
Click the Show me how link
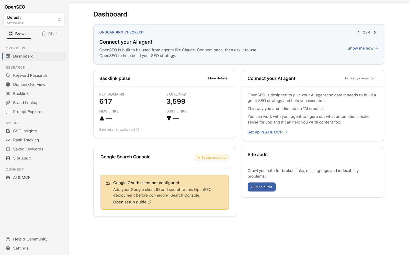coord(363,48)
